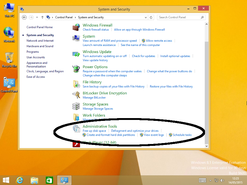Click the Flash Player red icon
Screen dimensions: 247x185
tap(76, 144)
